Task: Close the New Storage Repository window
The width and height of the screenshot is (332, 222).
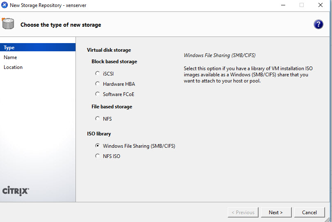Action: point(320,5)
